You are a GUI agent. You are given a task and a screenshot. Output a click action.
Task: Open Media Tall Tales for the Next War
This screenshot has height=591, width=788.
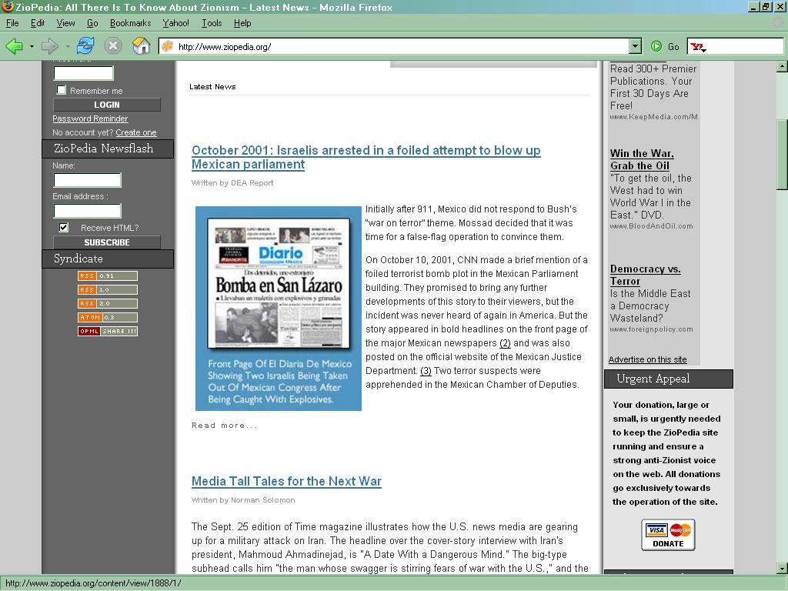tap(286, 481)
